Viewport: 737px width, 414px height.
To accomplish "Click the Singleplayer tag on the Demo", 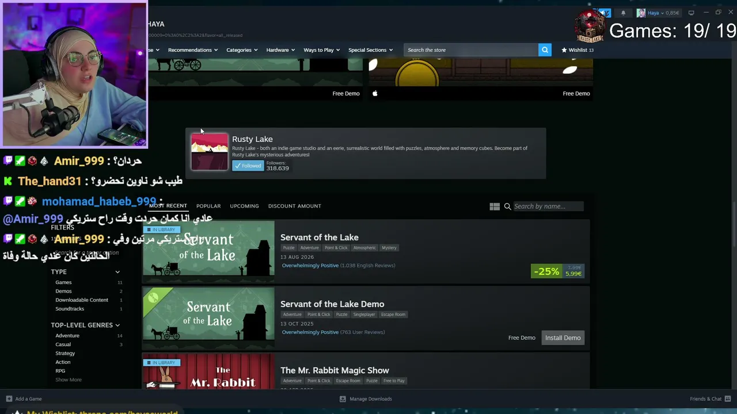I will [x=364, y=315].
